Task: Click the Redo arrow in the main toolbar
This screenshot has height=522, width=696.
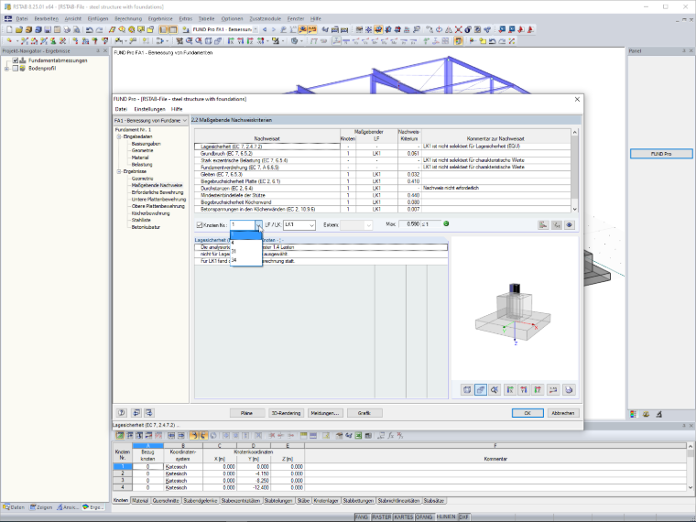Action: pos(99,29)
